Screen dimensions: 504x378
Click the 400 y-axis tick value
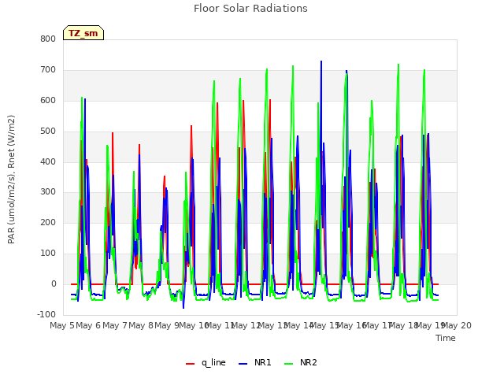(48, 161)
